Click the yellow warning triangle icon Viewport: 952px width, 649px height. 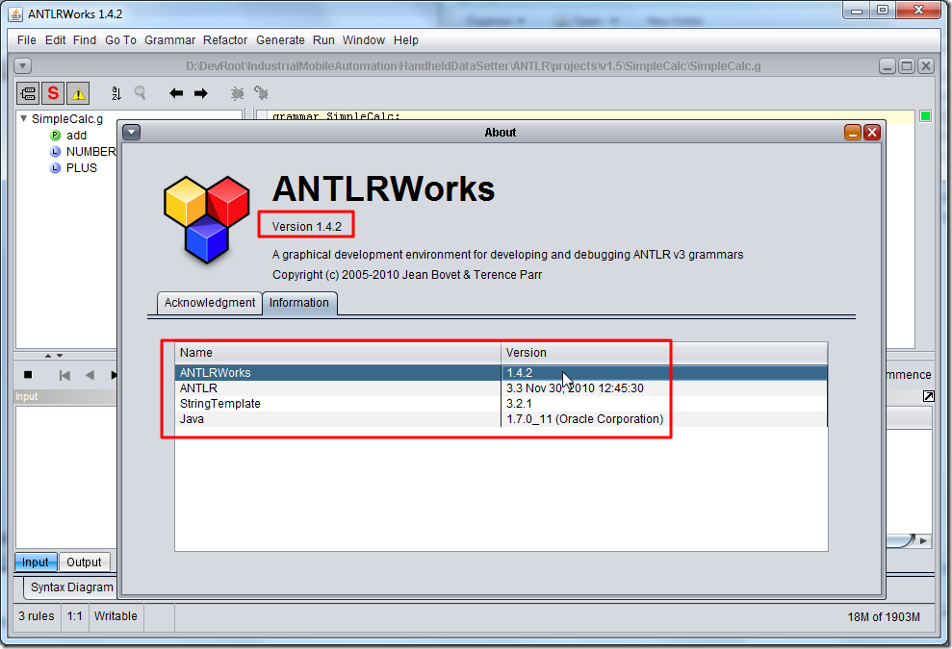pos(78,93)
